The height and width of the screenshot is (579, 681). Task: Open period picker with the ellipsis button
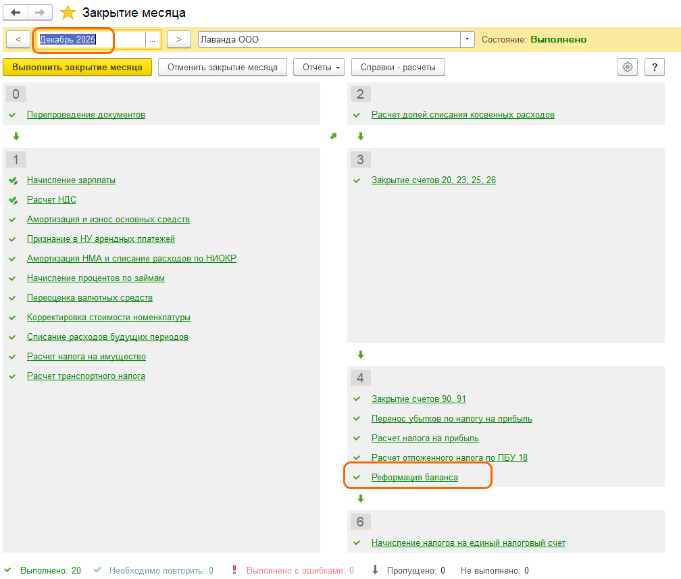(x=152, y=40)
